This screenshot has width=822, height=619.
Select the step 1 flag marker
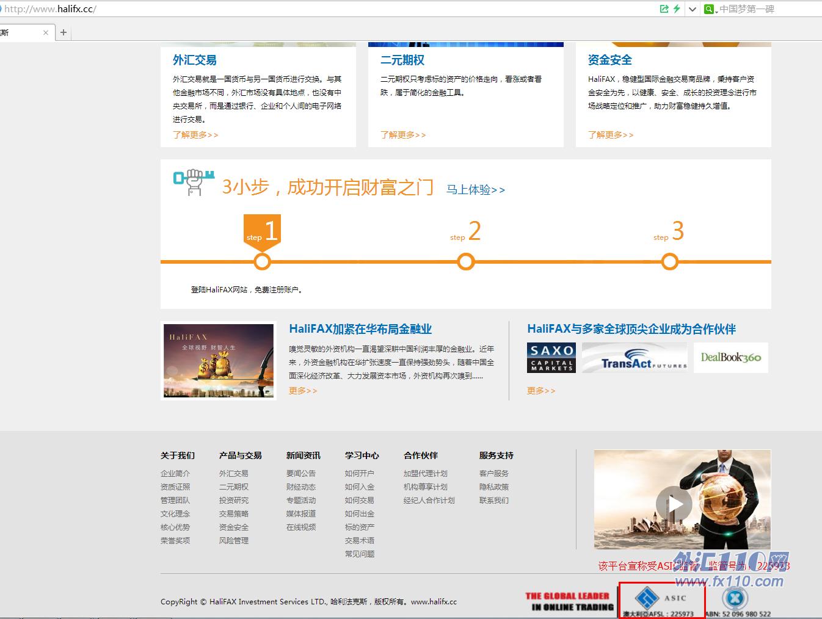click(262, 232)
